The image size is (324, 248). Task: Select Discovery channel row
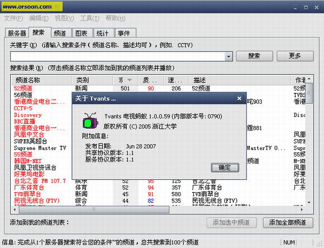click(28, 115)
